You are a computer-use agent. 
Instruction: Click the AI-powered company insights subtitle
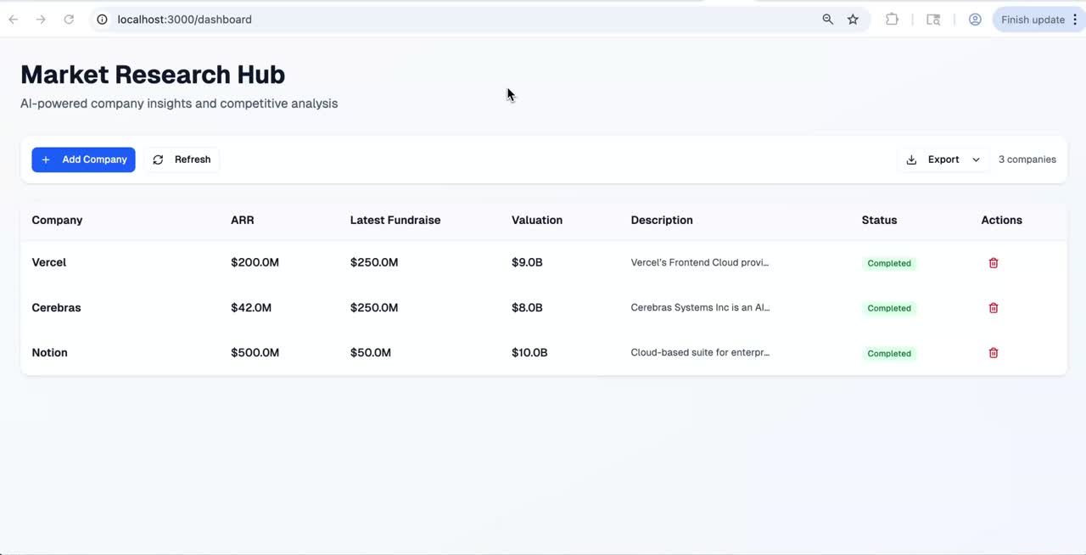coord(179,104)
